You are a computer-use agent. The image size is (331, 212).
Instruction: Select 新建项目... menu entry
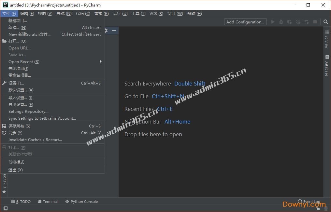coord(52,21)
